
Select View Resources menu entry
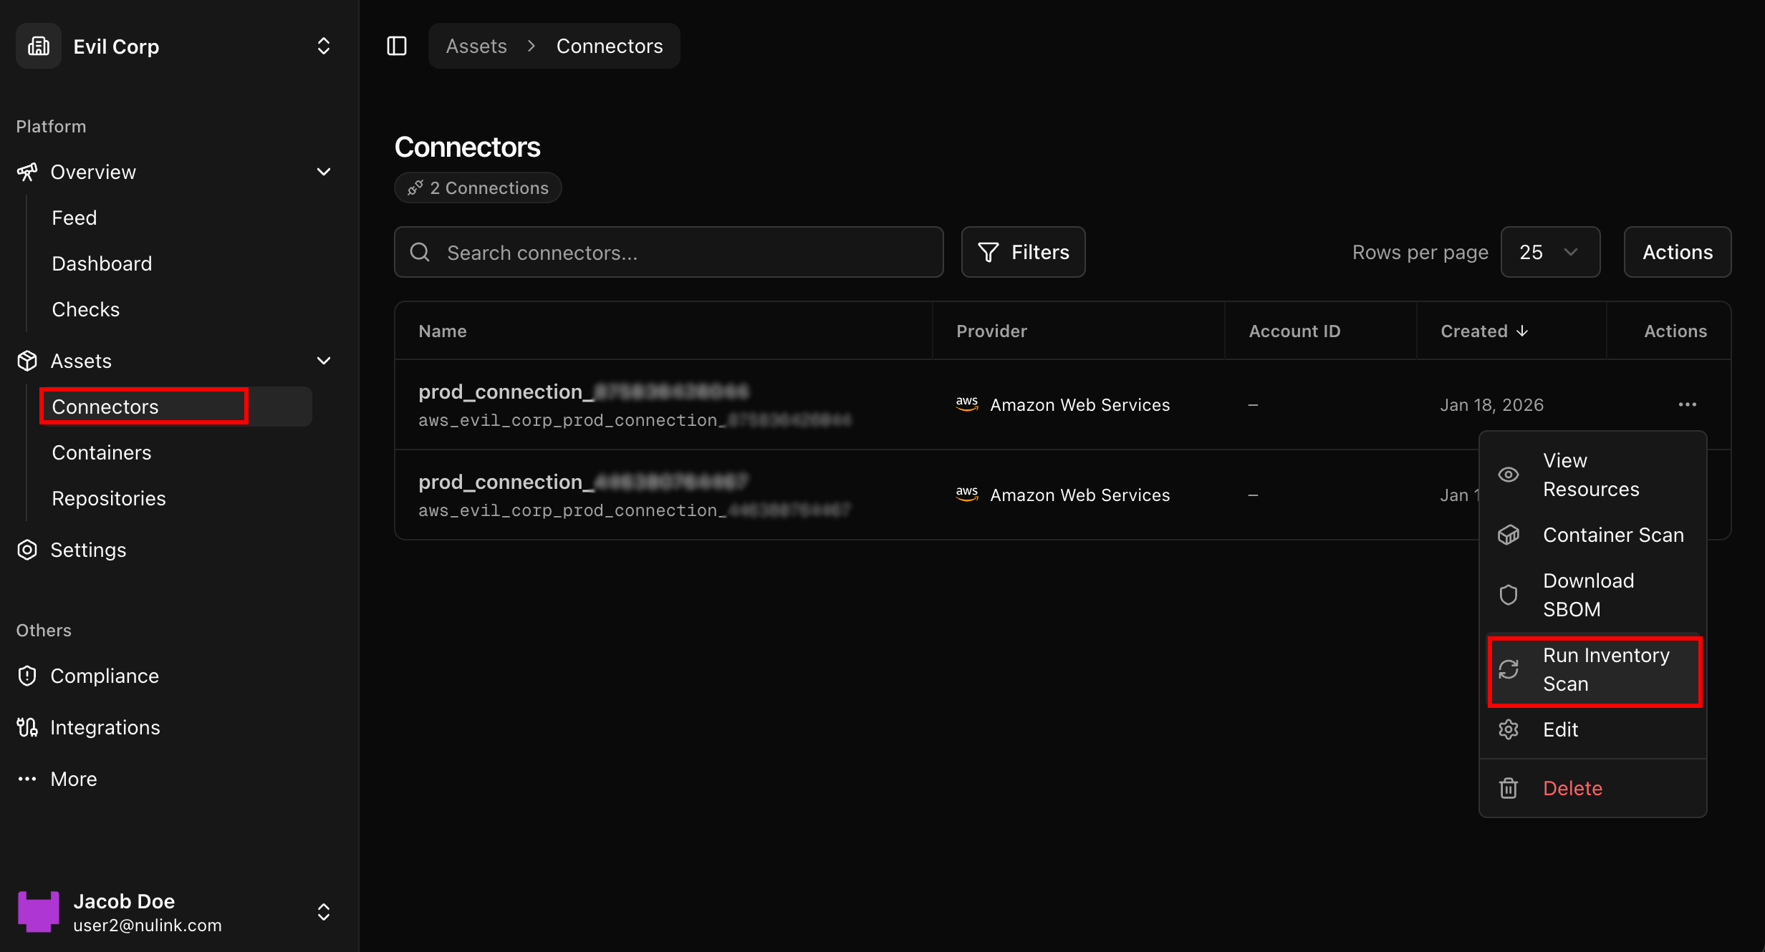tap(1590, 475)
